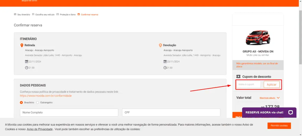Select the Confirmar reserva step

point(90,14)
